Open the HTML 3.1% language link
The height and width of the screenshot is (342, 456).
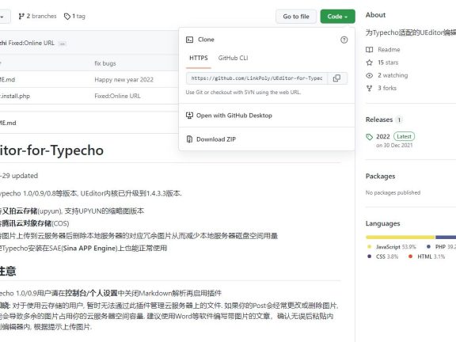click(431, 256)
